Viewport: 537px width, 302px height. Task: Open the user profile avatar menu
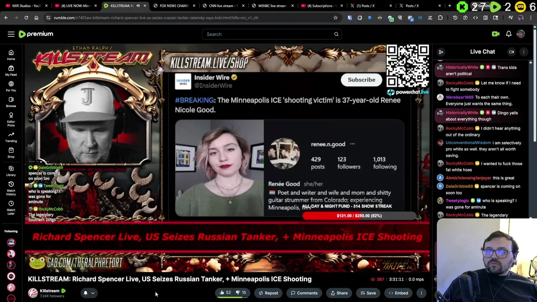(521, 34)
